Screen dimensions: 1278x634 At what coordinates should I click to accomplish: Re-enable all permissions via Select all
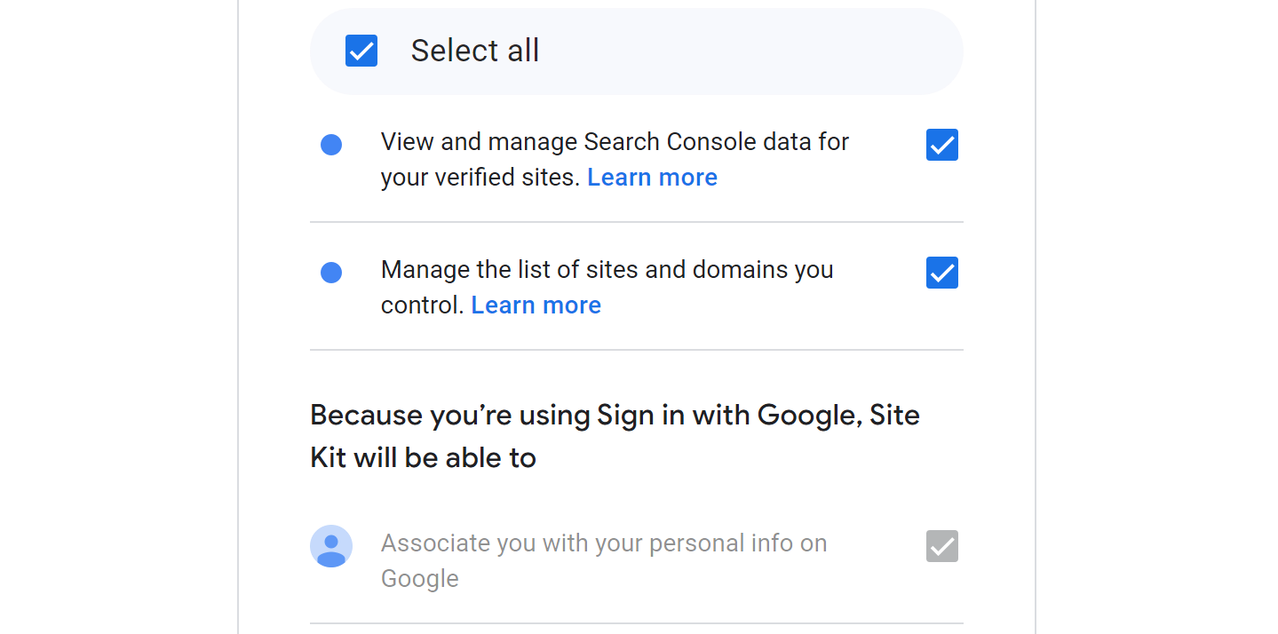click(x=361, y=51)
